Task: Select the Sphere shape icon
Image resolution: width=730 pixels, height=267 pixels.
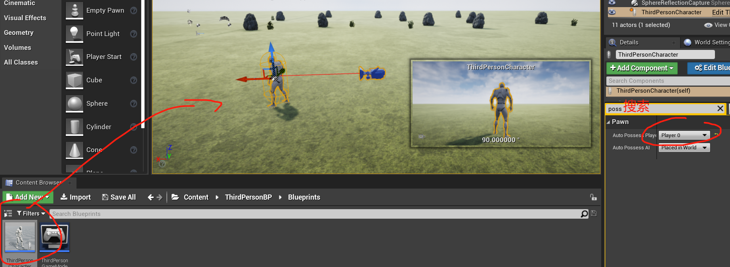Action: click(75, 103)
